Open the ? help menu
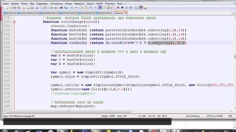Viewport: 236px width, 132px height. (x=125, y=3)
